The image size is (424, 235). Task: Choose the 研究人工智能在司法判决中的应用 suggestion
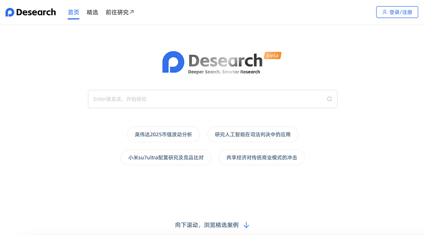(253, 135)
